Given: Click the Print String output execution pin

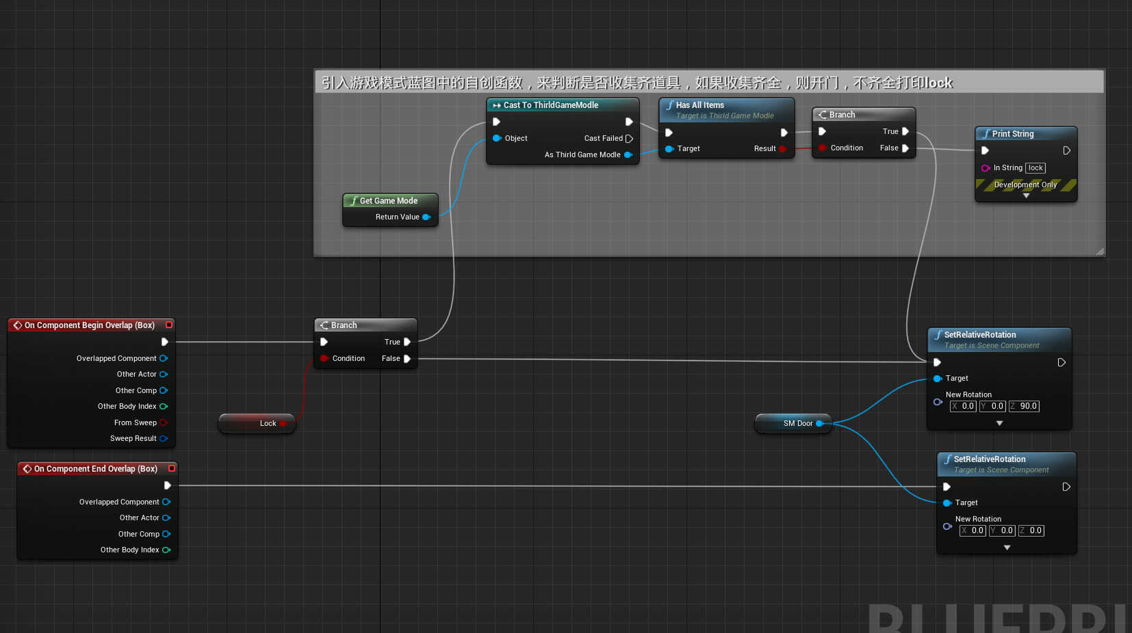Looking at the screenshot, I should [x=1066, y=150].
